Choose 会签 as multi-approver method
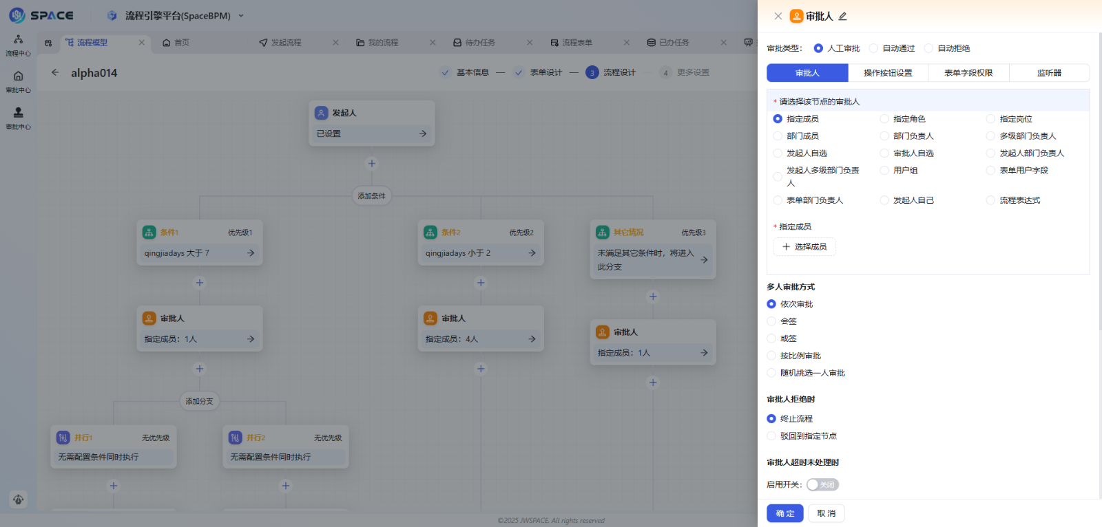This screenshot has height=527, width=1102. [771, 321]
